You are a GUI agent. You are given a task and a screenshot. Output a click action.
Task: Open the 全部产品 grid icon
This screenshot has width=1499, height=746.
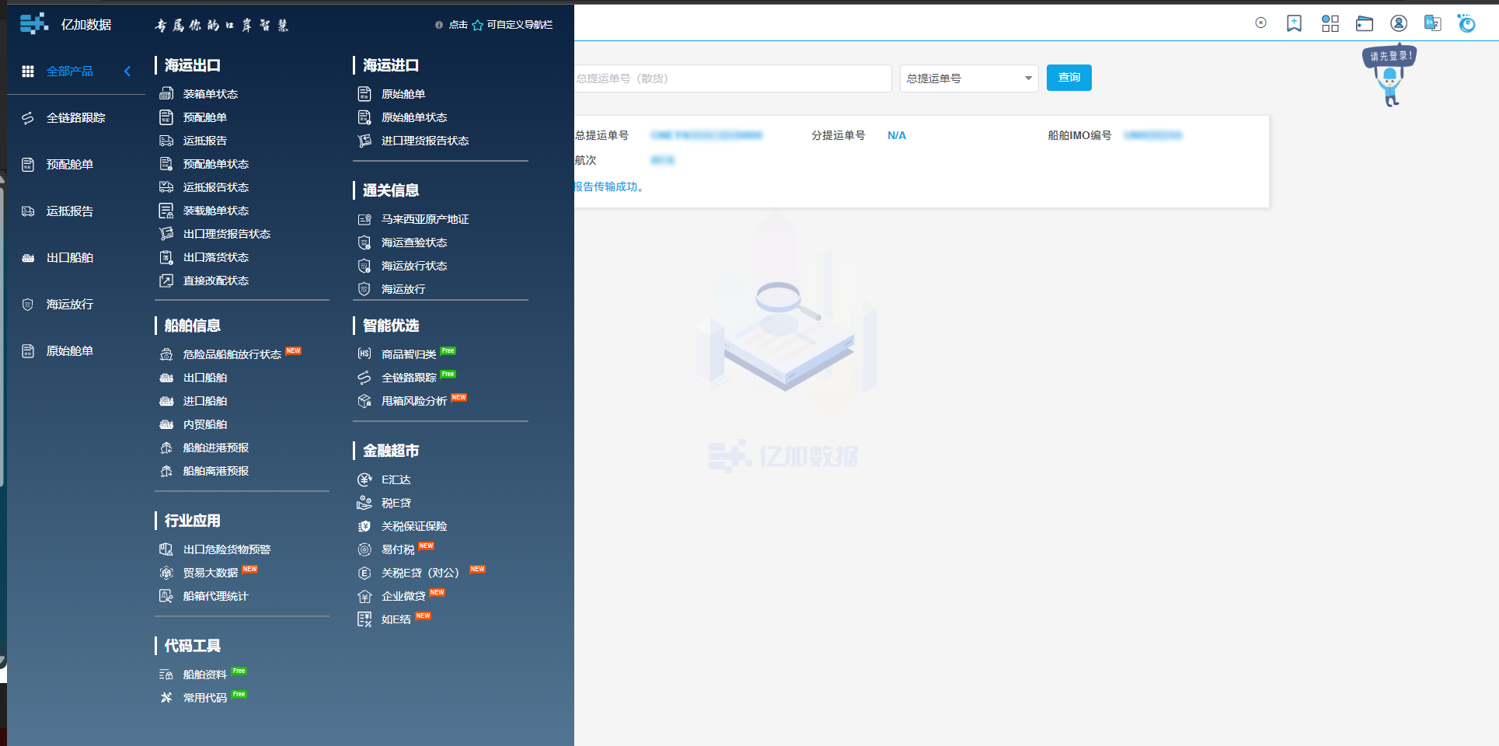(x=28, y=71)
